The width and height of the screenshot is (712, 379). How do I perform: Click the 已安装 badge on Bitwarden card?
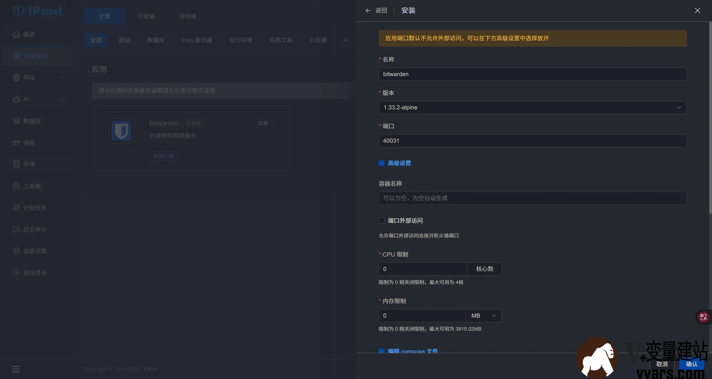tap(193, 123)
